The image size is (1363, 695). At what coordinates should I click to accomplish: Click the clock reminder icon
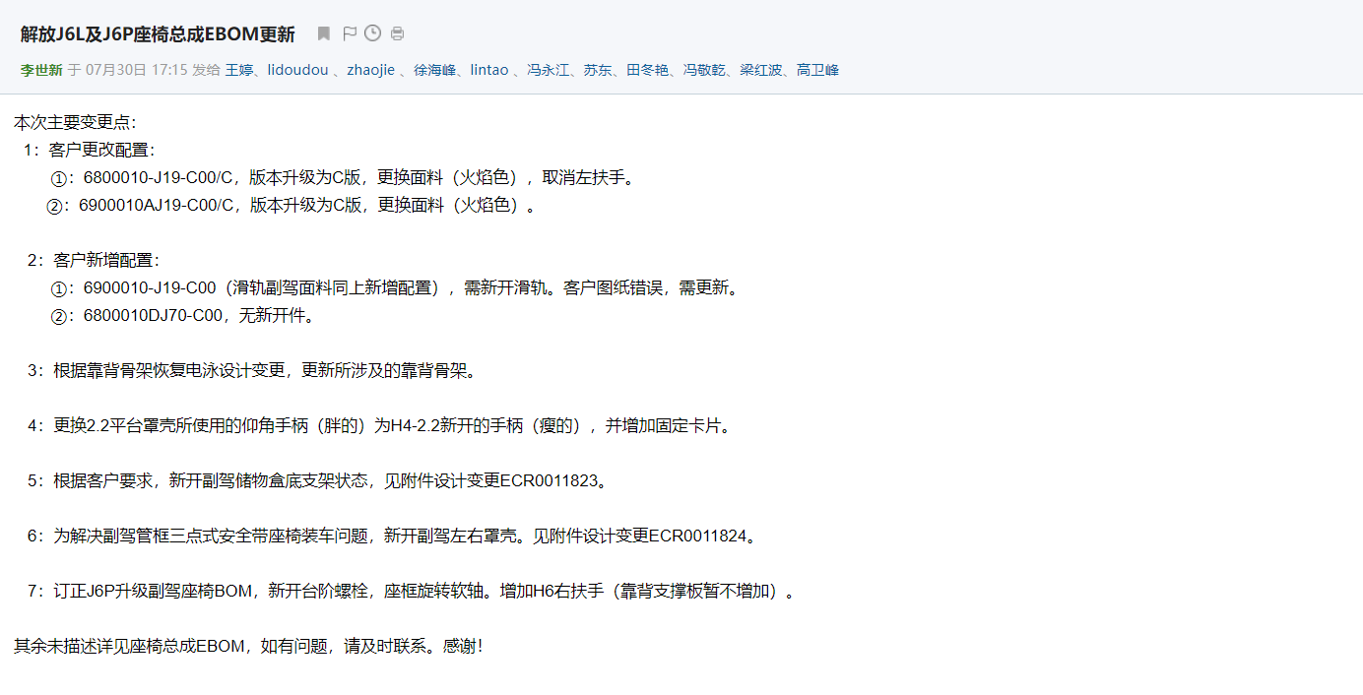(x=372, y=33)
